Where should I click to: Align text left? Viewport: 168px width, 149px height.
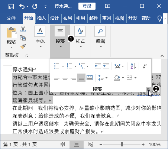[x=57, y=78]
